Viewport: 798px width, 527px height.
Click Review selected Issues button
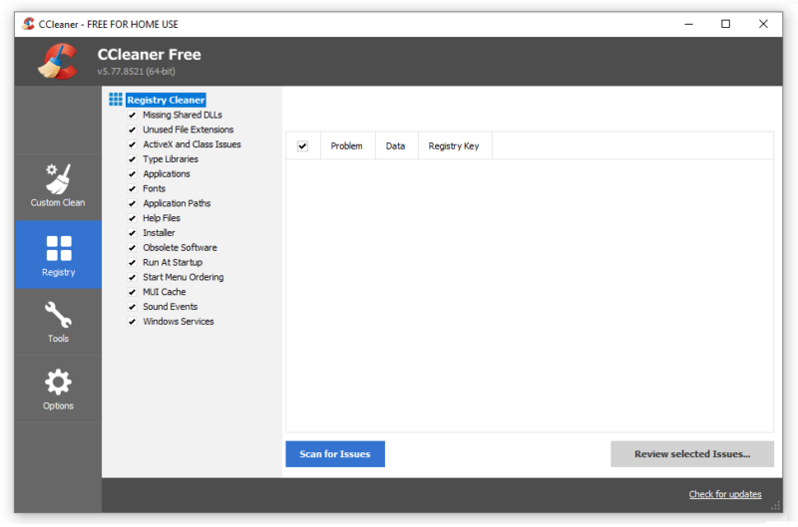click(x=692, y=454)
